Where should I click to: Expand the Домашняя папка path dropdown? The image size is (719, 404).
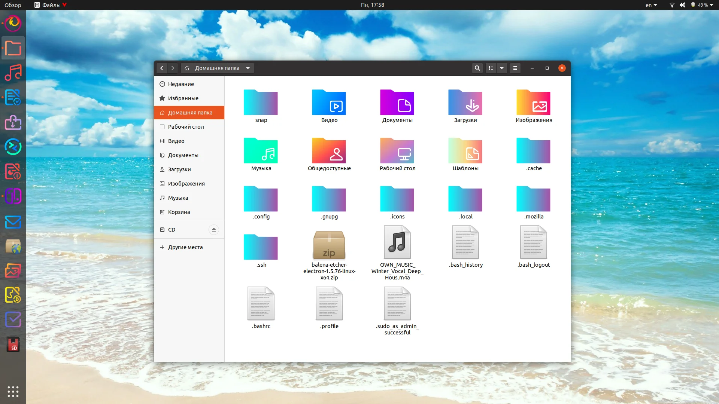248,68
